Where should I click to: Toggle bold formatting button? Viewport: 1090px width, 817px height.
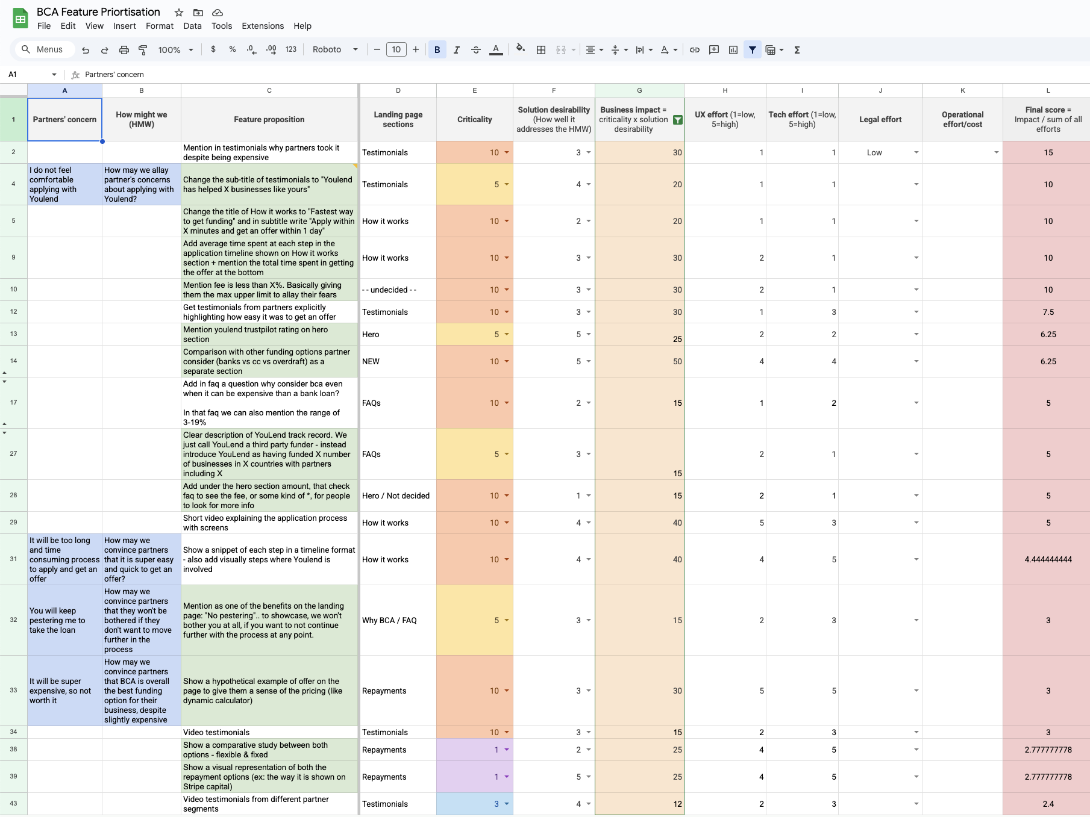(x=437, y=50)
